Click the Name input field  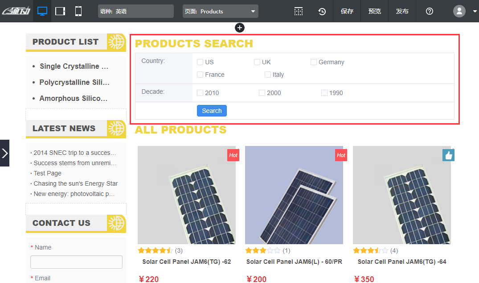[x=76, y=262]
